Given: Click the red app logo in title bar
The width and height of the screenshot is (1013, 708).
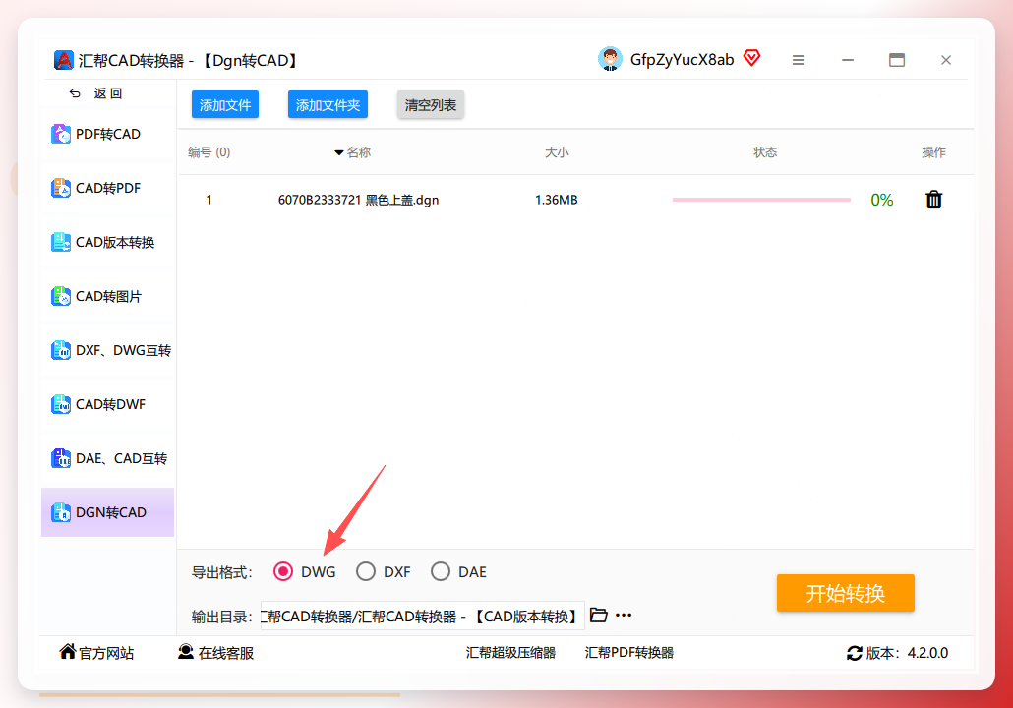Looking at the screenshot, I should 63,60.
